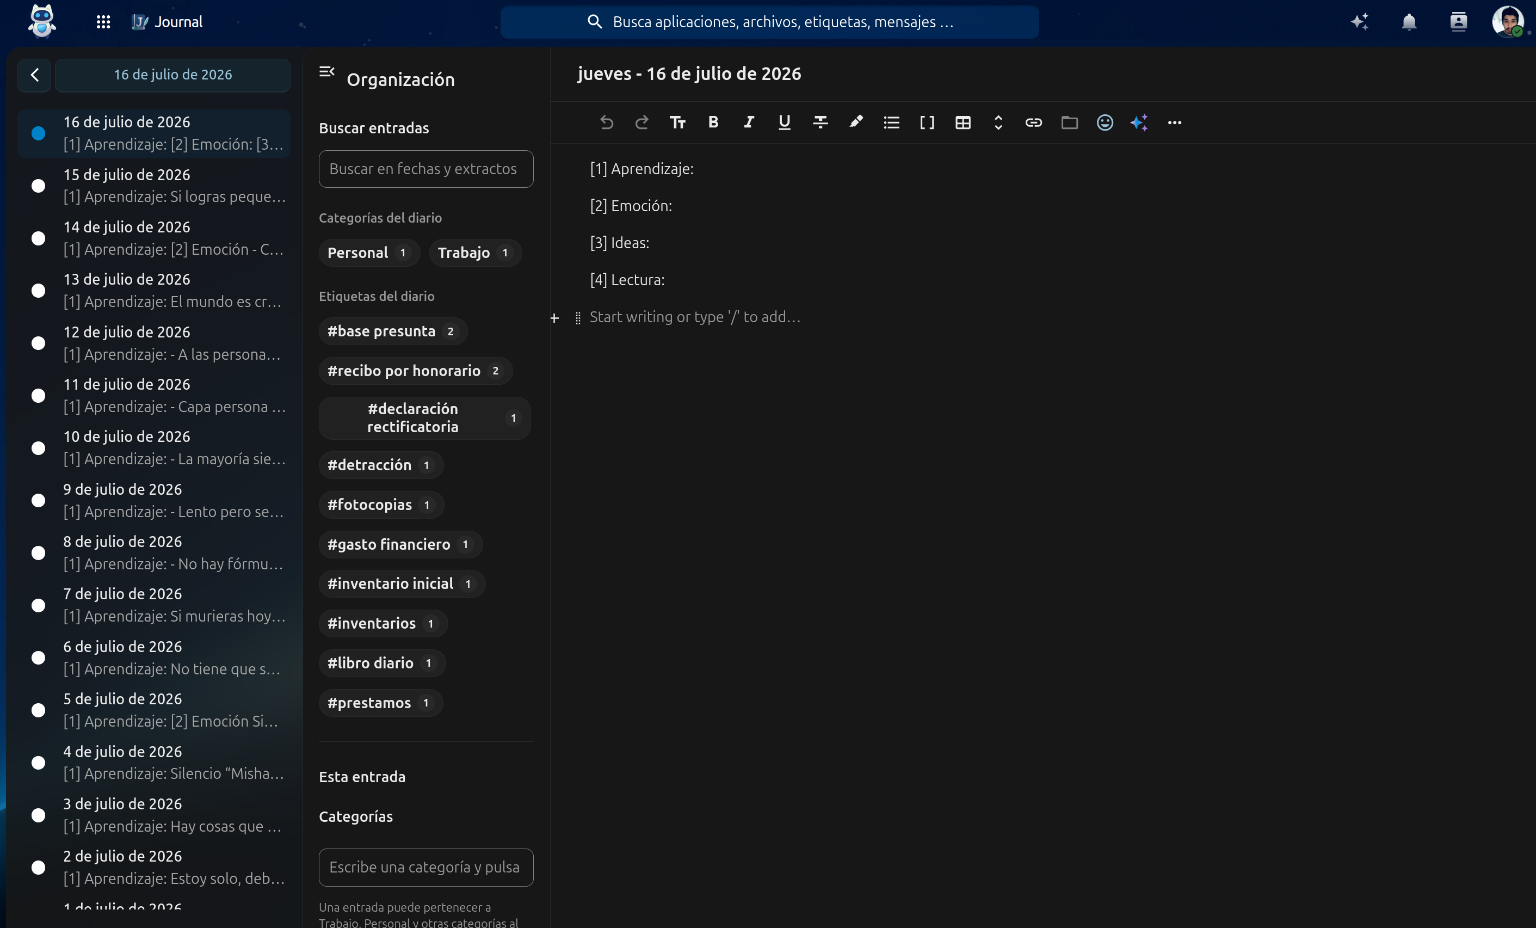Viewport: 1536px width, 928px height.
Task: Open the 8 de julio de 2026 entry
Action: (x=154, y=552)
